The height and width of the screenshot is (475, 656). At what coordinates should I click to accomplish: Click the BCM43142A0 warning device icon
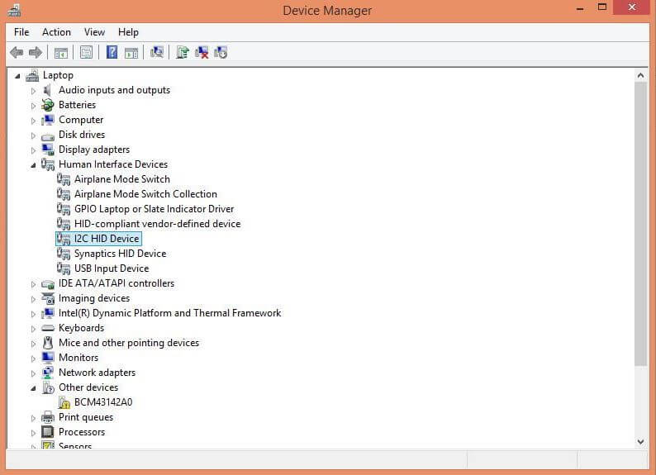tap(64, 402)
